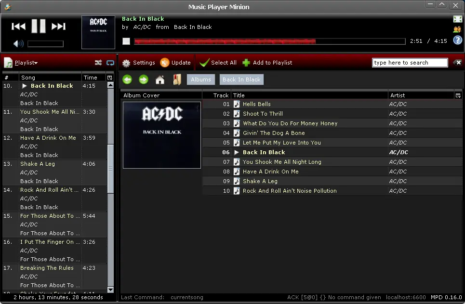Open the bookmarks book icon
Image resolution: width=465 pixels, height=304 pixels.
(177, 79)
